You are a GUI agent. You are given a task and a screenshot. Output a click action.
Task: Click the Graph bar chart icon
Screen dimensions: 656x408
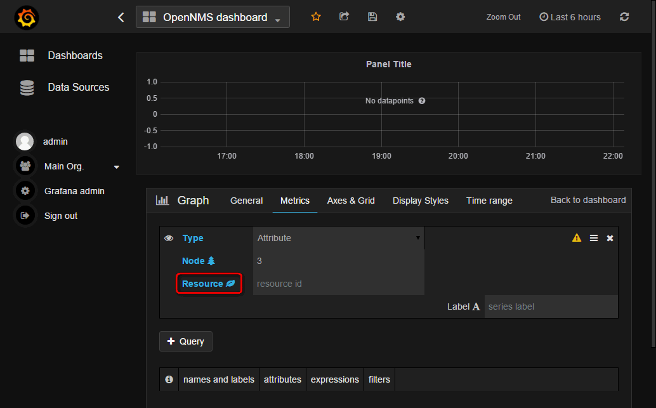pos(162,200)
